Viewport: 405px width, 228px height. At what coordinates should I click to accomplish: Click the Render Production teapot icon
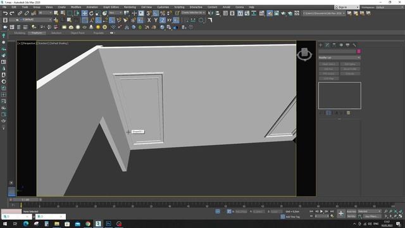[283, 13]
